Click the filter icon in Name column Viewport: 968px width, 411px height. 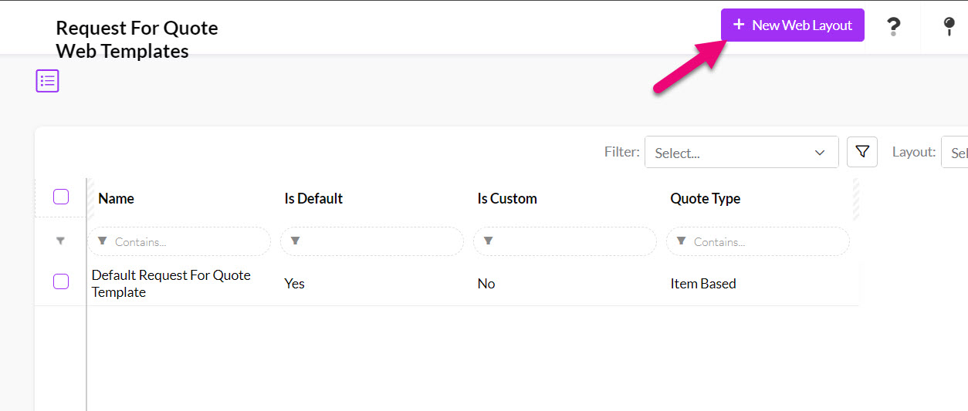click(x=103, y=241)
